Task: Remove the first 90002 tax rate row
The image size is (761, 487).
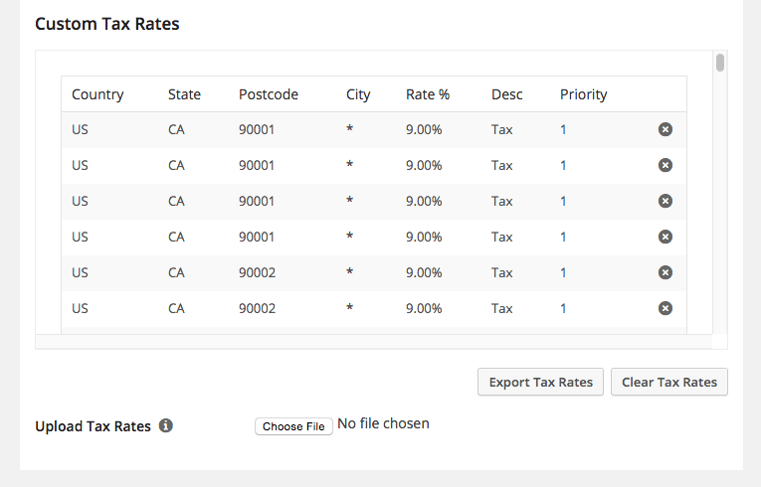Action: 665,272
